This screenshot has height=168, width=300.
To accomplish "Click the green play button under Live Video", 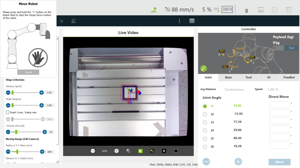I will [140, 151].
